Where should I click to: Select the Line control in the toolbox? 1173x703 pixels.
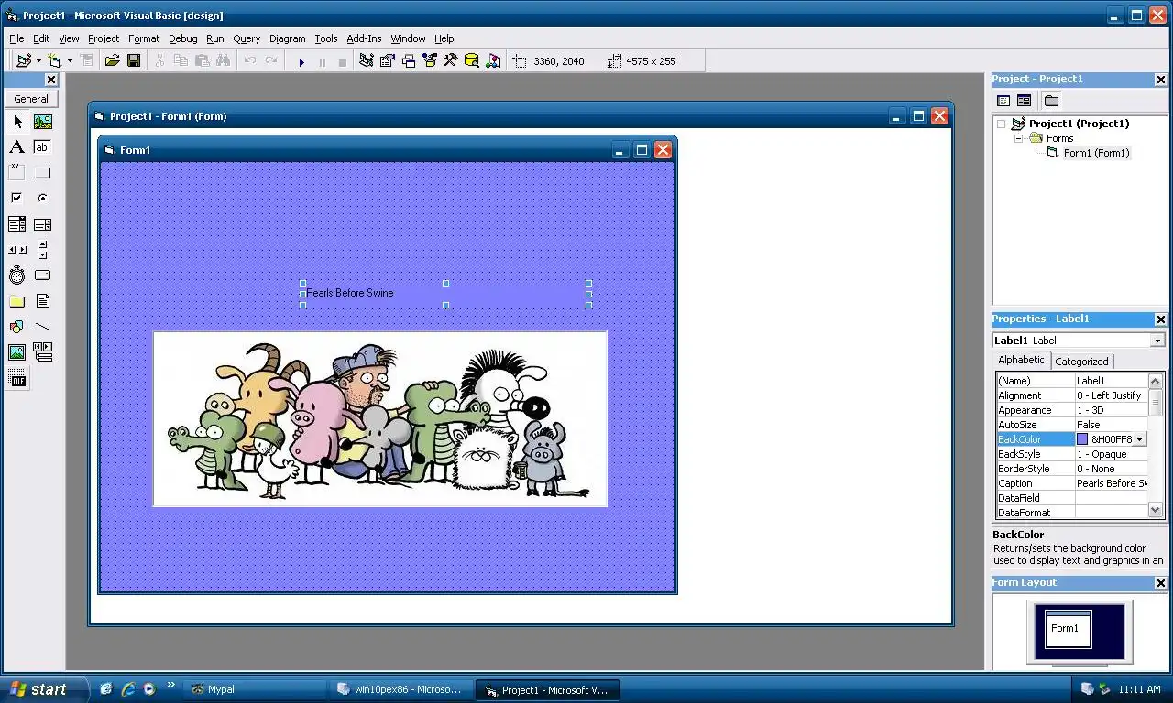pyautogui.click(x=43, y=327)
